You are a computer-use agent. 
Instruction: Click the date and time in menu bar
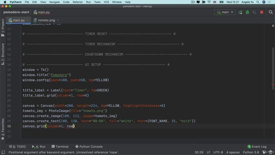coord(232,2)
